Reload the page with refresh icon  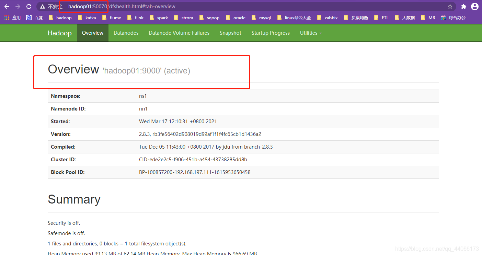click(29, 7)
